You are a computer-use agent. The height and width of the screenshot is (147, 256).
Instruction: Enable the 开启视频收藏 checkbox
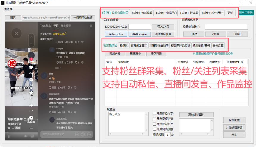pyautogui.click(x=154, y=129)
